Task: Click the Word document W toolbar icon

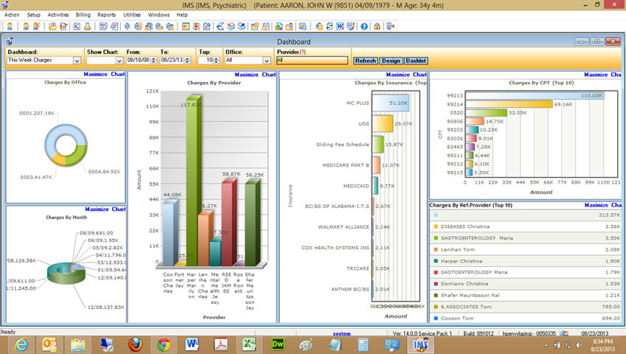Action: click(340, 27)
